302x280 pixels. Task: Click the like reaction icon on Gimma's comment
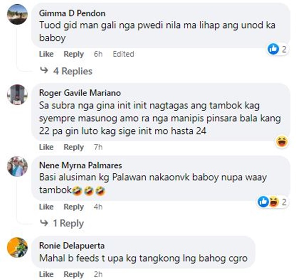point(273,49)
